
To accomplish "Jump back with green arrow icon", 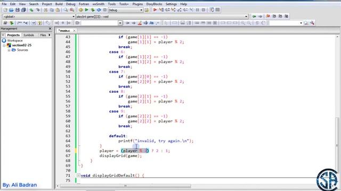I will (254, 16).
